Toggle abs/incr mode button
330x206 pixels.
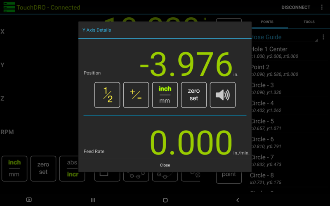[72, 169]
